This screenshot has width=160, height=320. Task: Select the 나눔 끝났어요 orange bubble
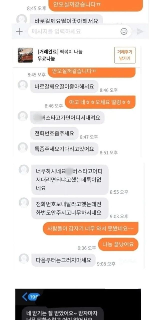[118, 244]
